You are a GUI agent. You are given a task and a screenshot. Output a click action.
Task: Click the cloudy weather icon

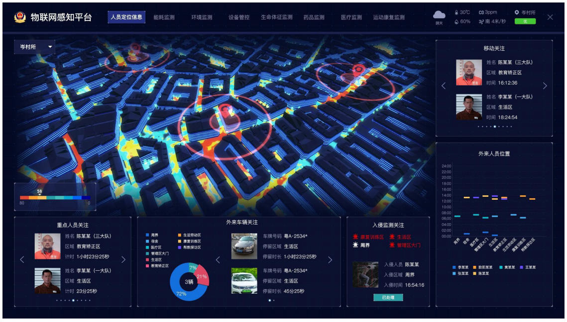(x=439, y=15)
